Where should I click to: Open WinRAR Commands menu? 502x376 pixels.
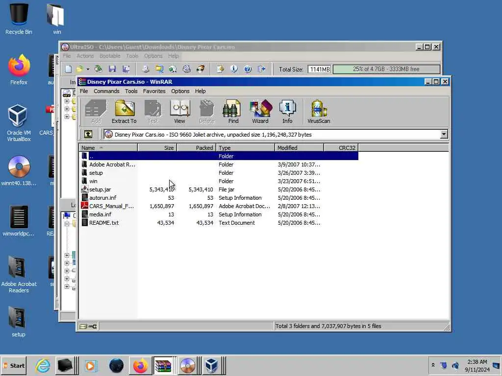click(106, 91)
